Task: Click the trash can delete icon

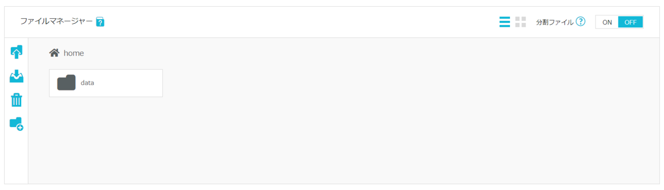Action: 17,100
